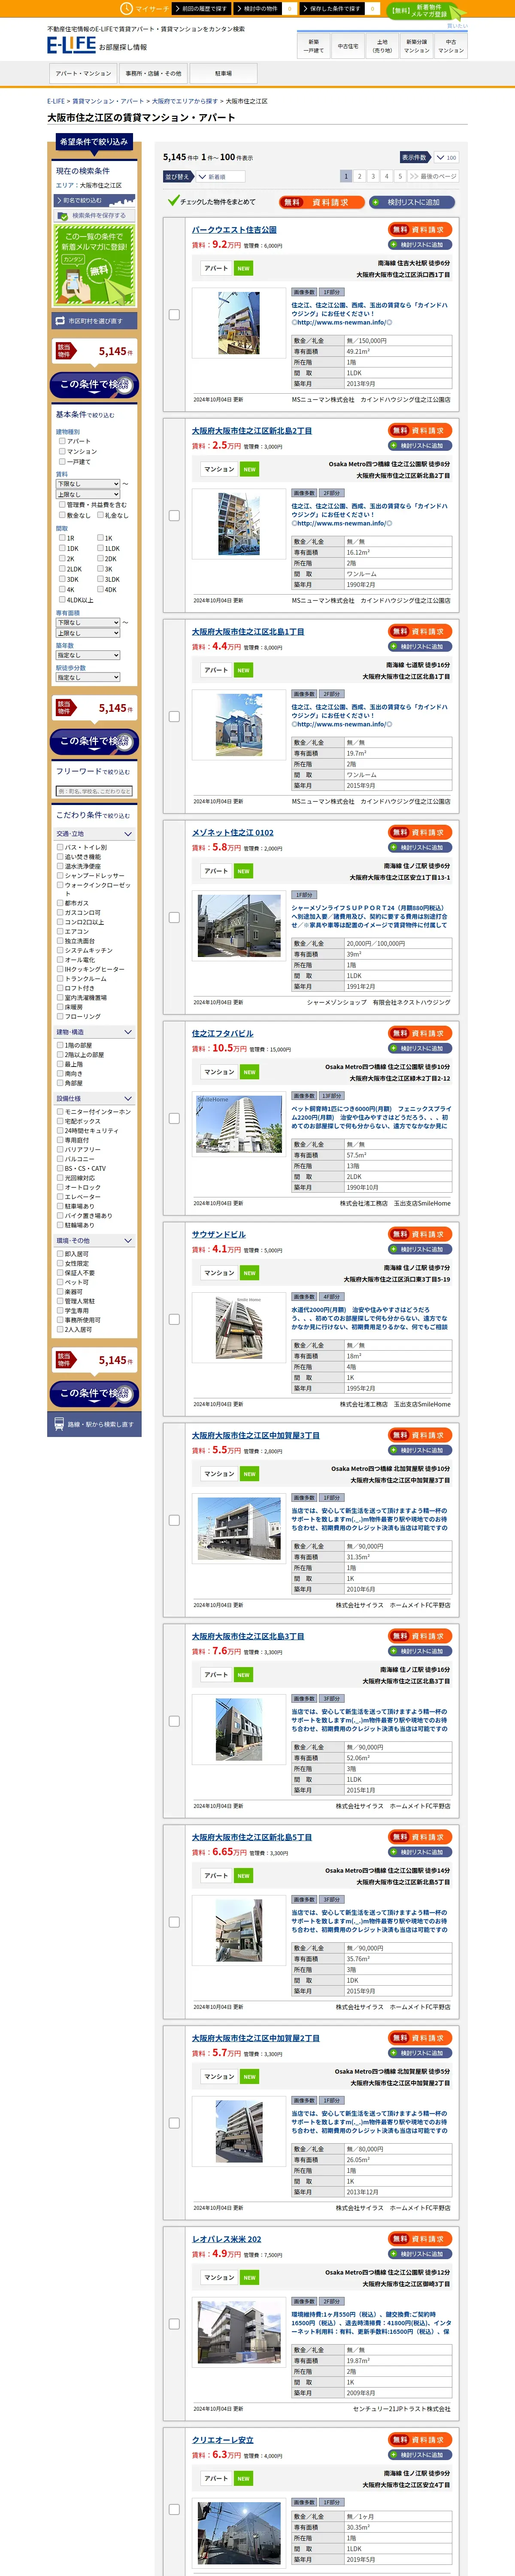The height and width of the screenshot is (2576, 515).
Task: Go to results page 2
Action: coord(360,176)
